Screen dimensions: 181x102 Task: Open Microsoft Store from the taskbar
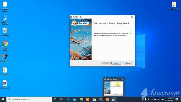click(x=94, y=99)
